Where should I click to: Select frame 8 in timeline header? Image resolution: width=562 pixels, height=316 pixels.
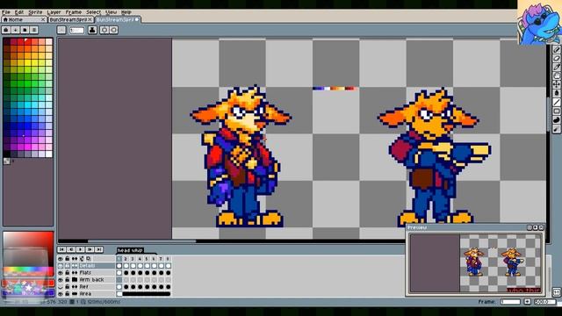point(168,259)
